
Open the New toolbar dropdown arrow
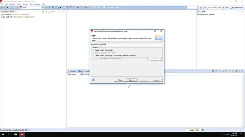pos(8,8)
